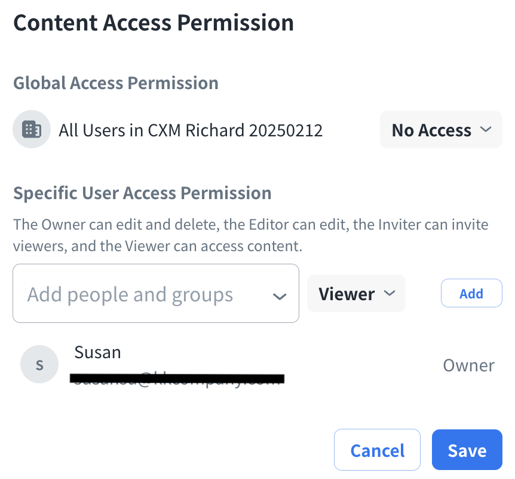Click the organization building icon
Viewport: 515px width, 479px height.
pos(31,130)
